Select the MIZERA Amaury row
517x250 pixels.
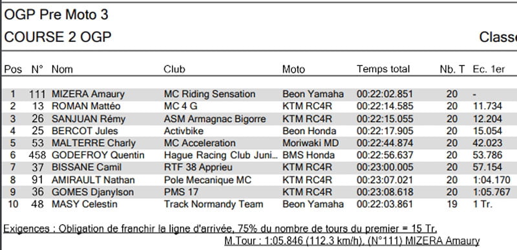pos(260,94)
